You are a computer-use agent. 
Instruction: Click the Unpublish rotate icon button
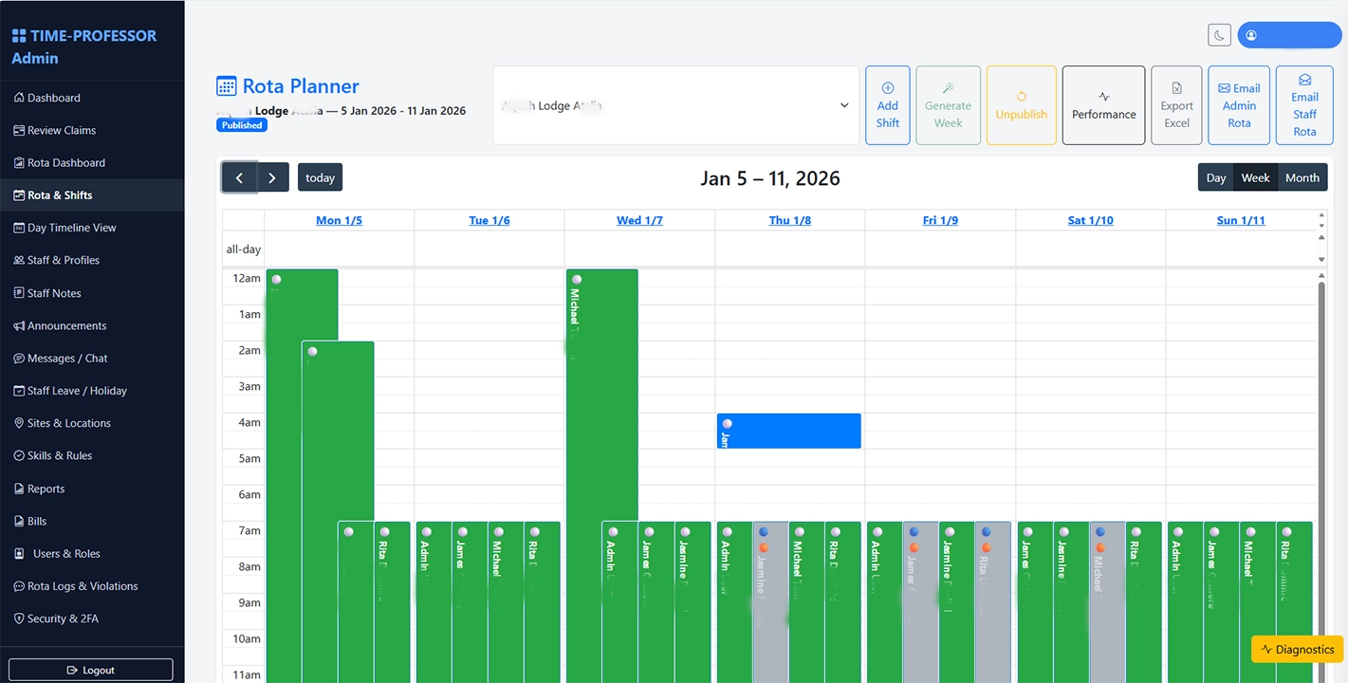1021,97
